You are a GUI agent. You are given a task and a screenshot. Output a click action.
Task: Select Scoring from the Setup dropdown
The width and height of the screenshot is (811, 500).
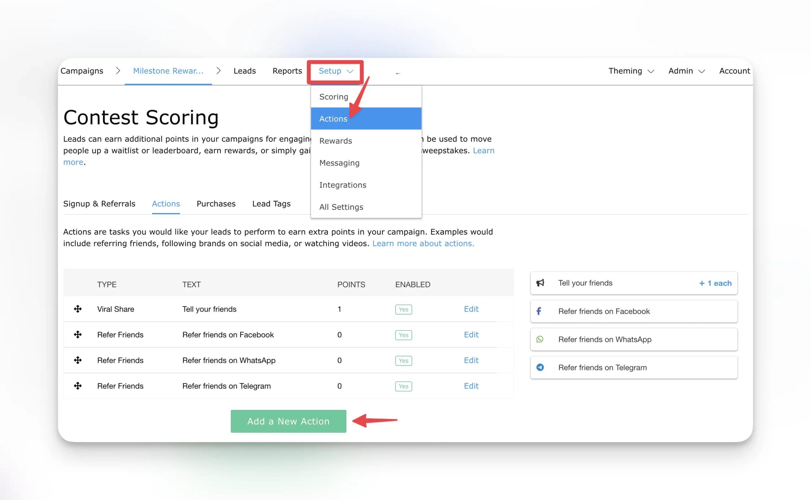click(333, 96)
